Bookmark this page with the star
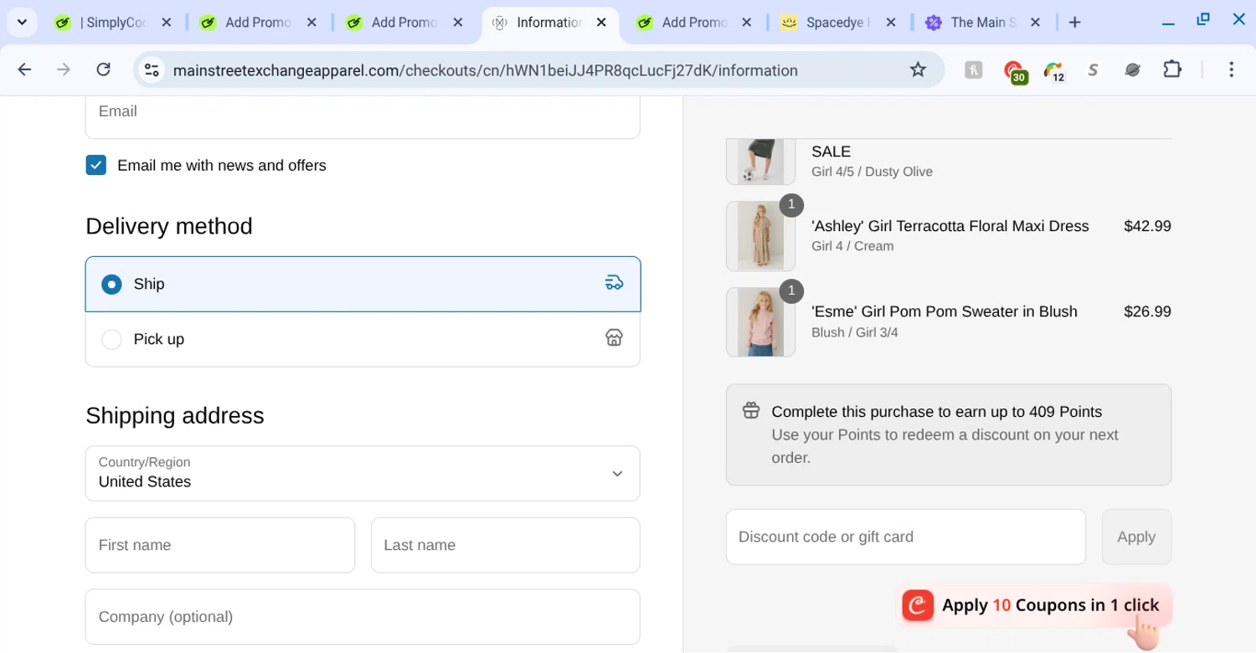 point(918,70)
